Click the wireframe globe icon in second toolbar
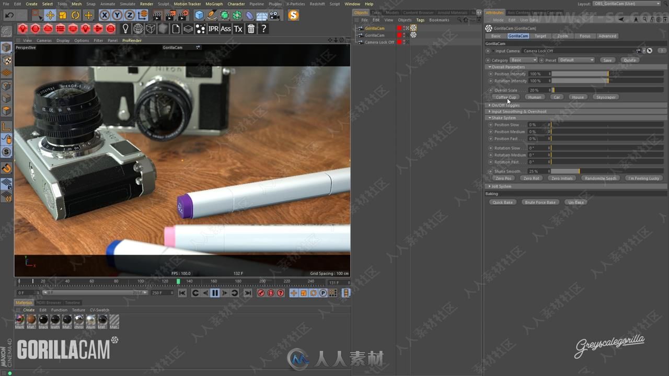The width and height of the screenshot is (669, 376). (x=138, y=29)
